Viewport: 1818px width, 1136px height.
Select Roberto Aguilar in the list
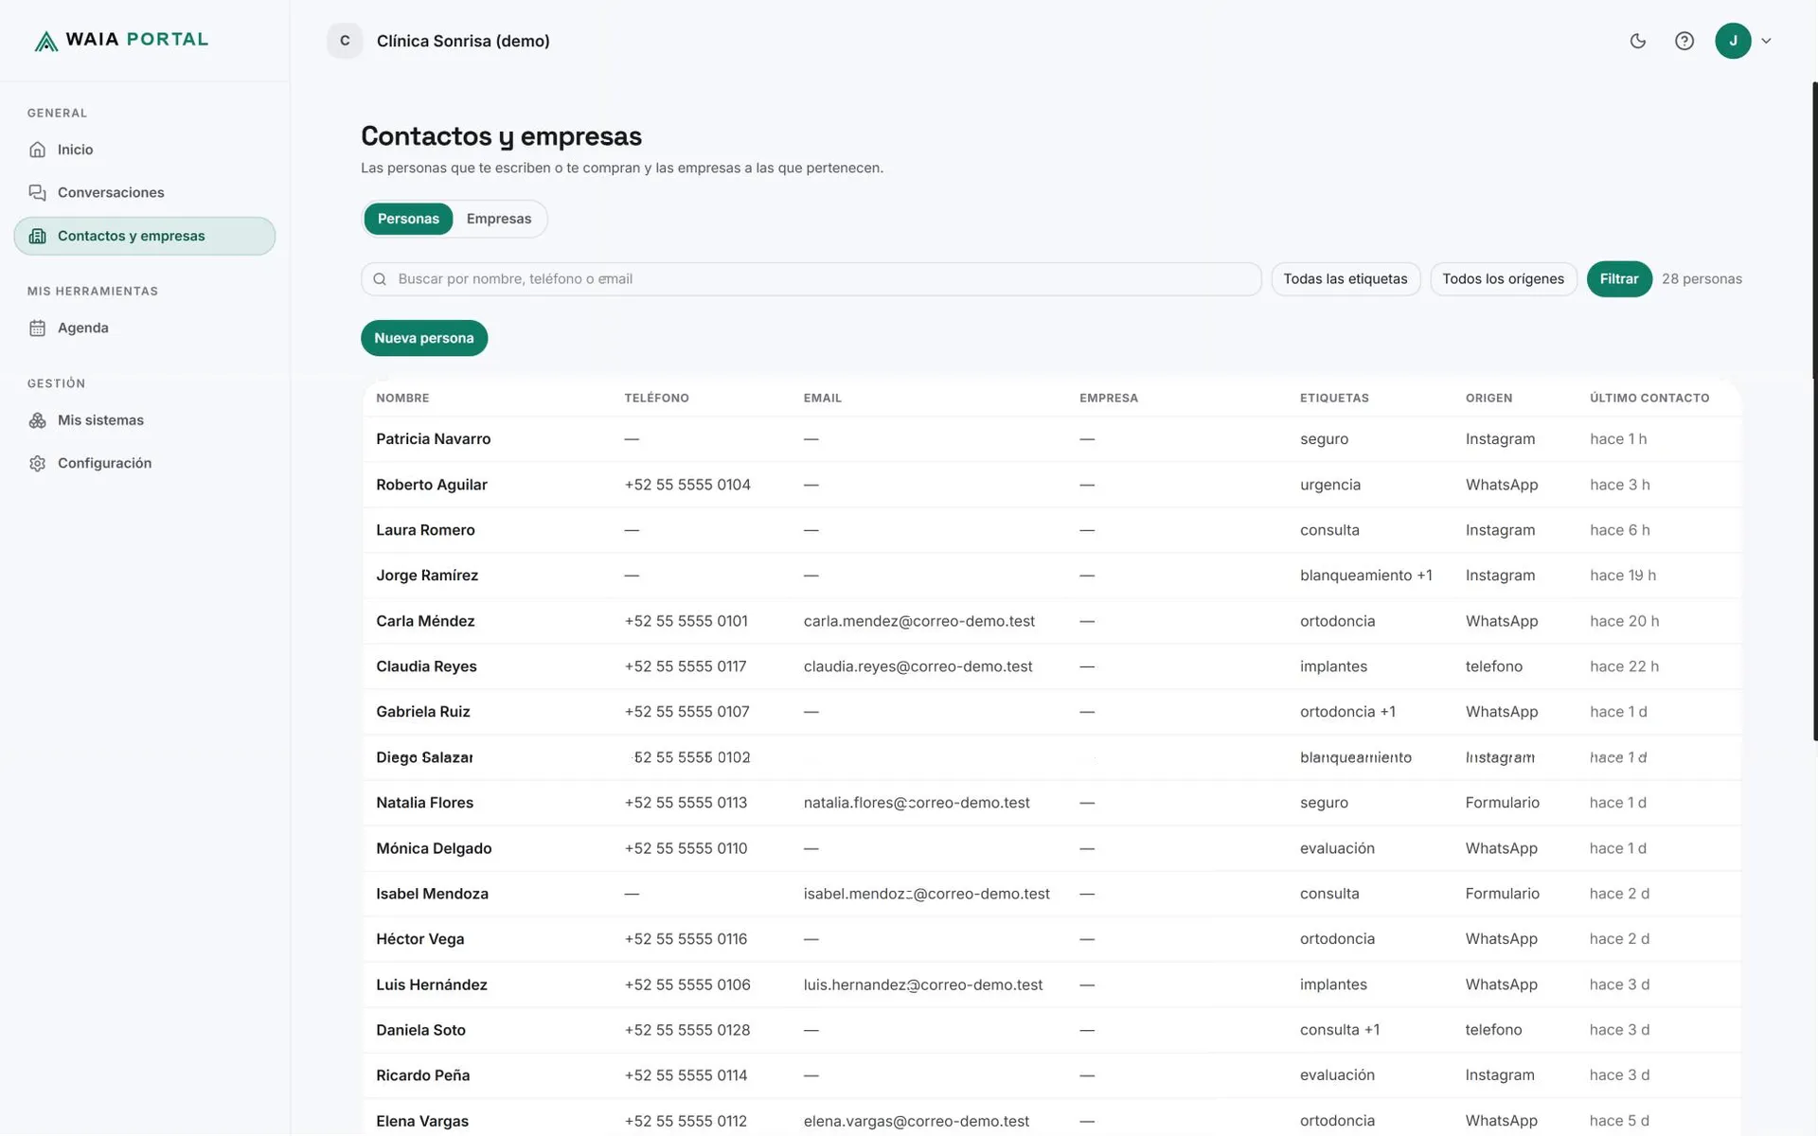point(1052,485)
